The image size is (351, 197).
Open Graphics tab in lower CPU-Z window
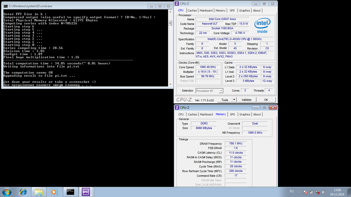tap(245, 114)
